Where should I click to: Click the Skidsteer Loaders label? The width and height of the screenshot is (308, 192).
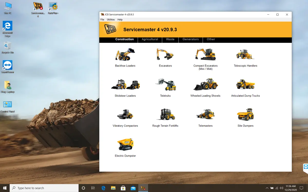[125, 96]
